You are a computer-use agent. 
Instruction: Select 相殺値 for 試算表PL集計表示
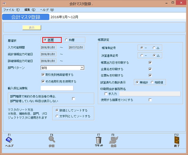pos(152,82)
